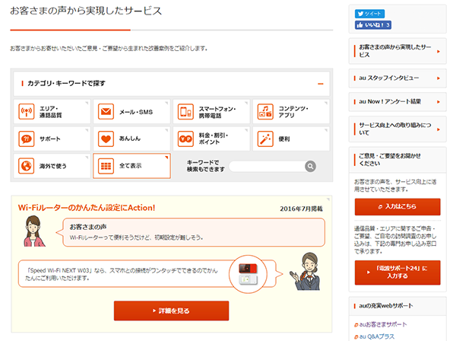
Task: Click the 全て表示 grid icon
Action: click(x=106, y=166)
